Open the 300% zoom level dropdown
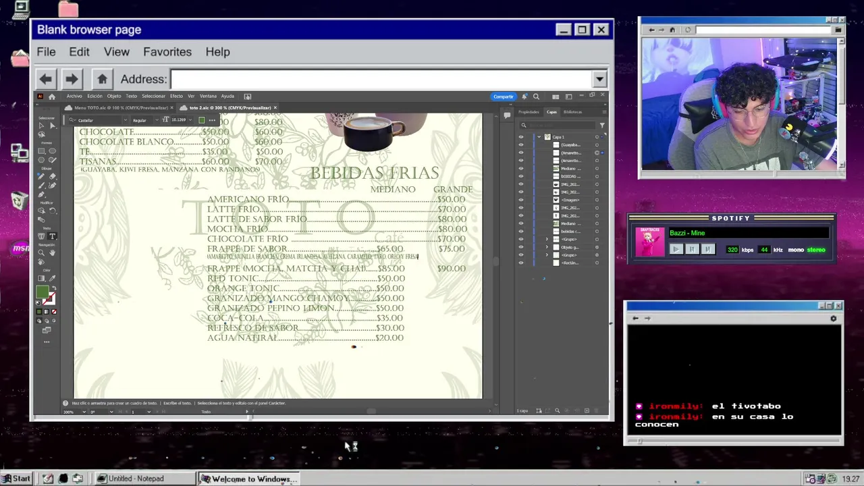Viewport: 864px width, 486px height. [84, 412]
